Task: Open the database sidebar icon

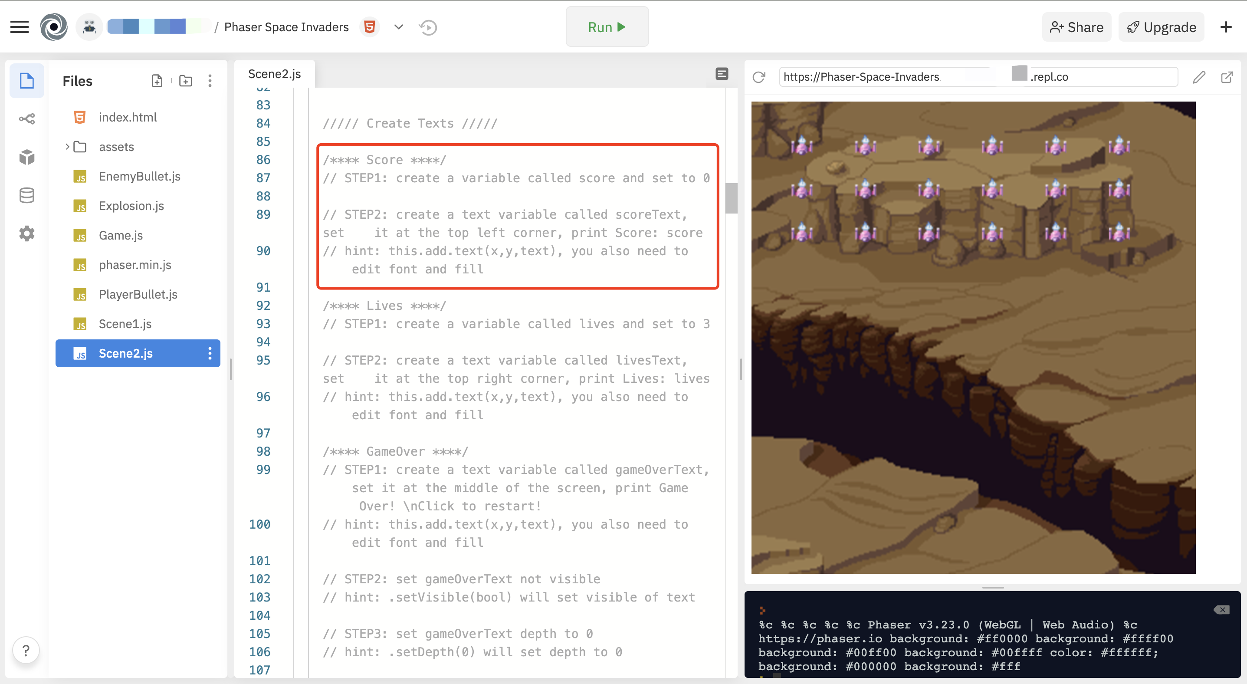Action: 26,196
